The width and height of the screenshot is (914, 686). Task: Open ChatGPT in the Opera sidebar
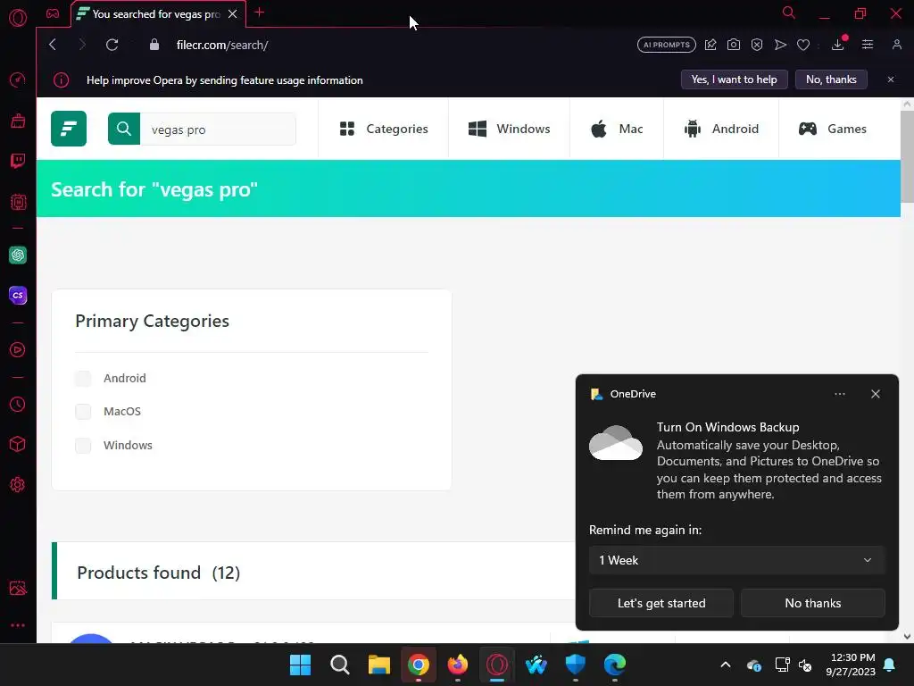[x=18, y=255]
